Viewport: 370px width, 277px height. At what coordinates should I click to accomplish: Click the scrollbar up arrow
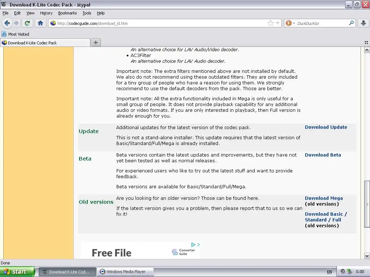coord(367,50)
